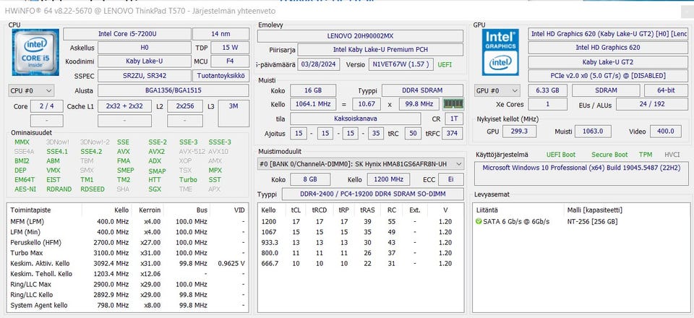This screenshot has width=694, height=318.
Task: Click the 24 / 192 EUs / ALUs field
Action: pyautogui.click(x=651, y=104)
